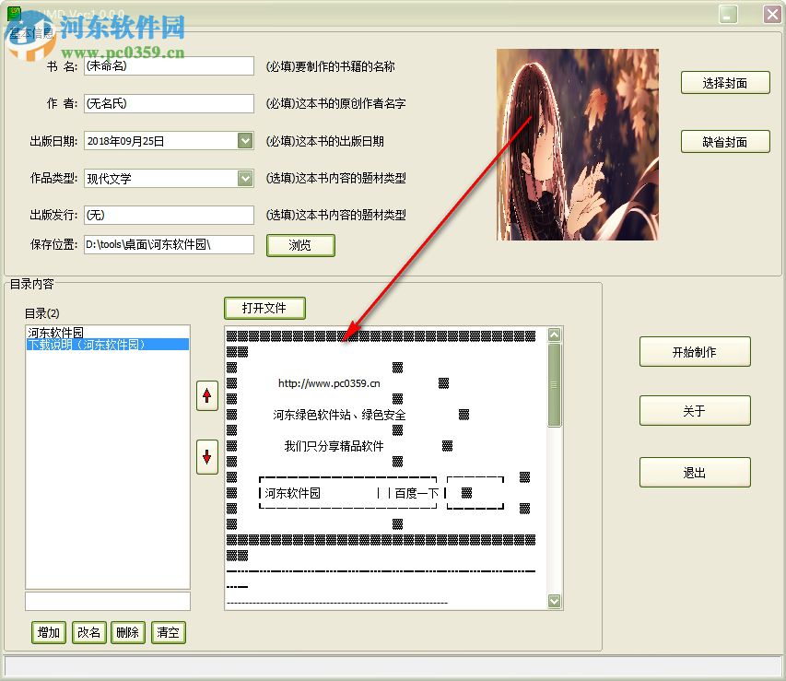Image resolution: width=786 pixels, height=681 pixels.
Task: Move selected directory entry down with red arrow
Action: point(206,457)
